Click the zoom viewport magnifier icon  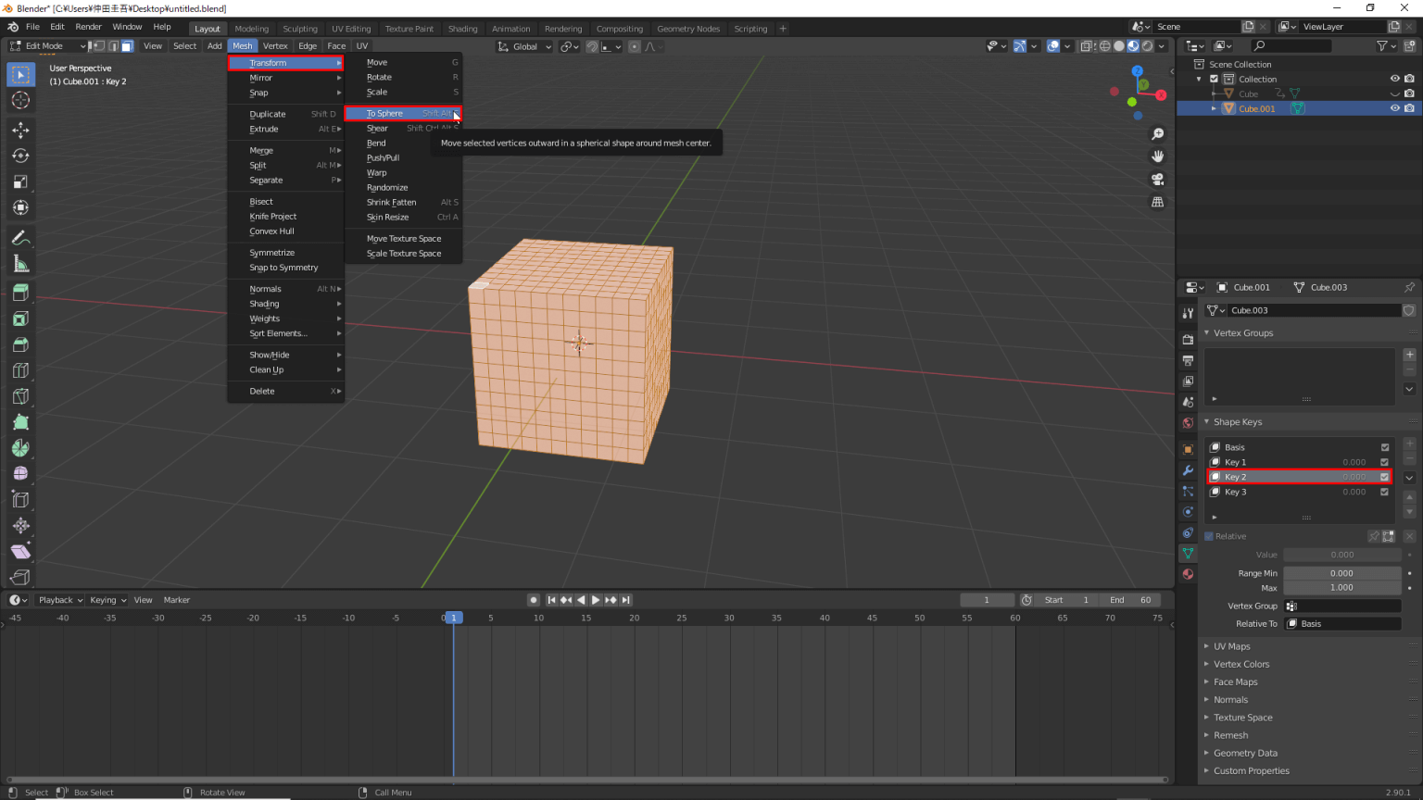(1157, 134)
